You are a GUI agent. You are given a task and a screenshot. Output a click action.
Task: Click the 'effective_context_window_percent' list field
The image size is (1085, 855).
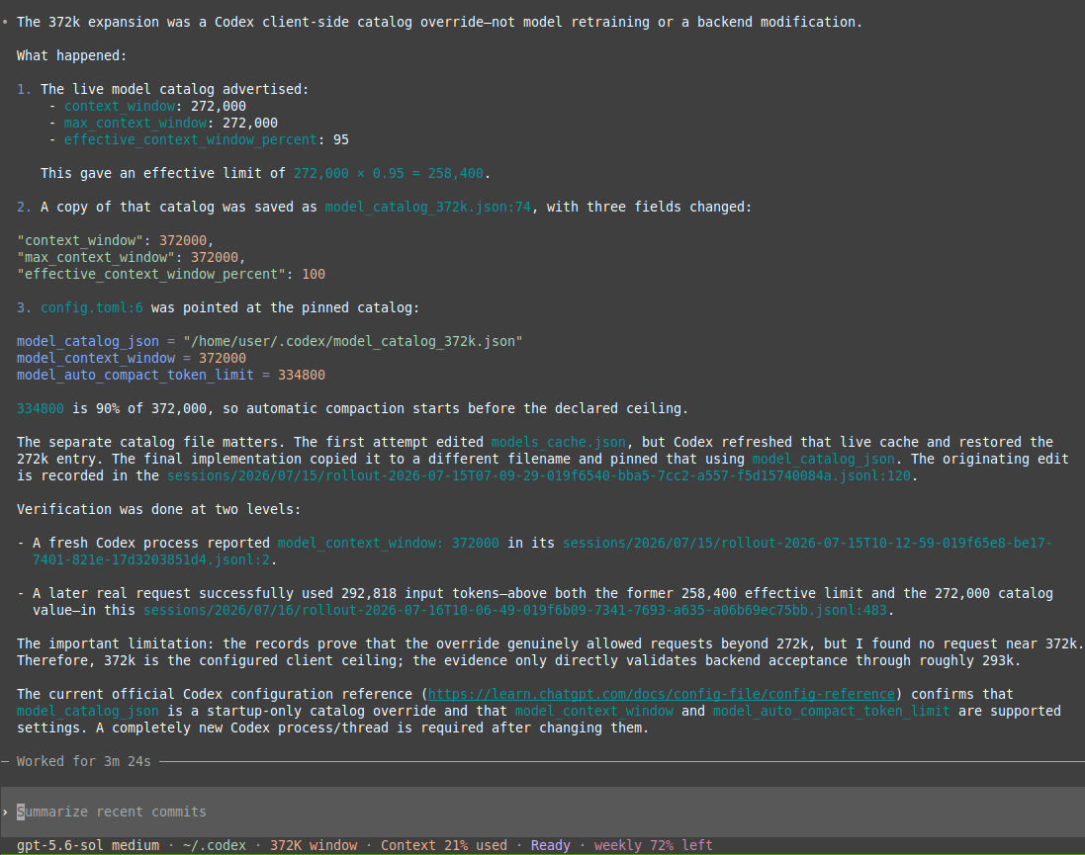[x=190, y=139]
